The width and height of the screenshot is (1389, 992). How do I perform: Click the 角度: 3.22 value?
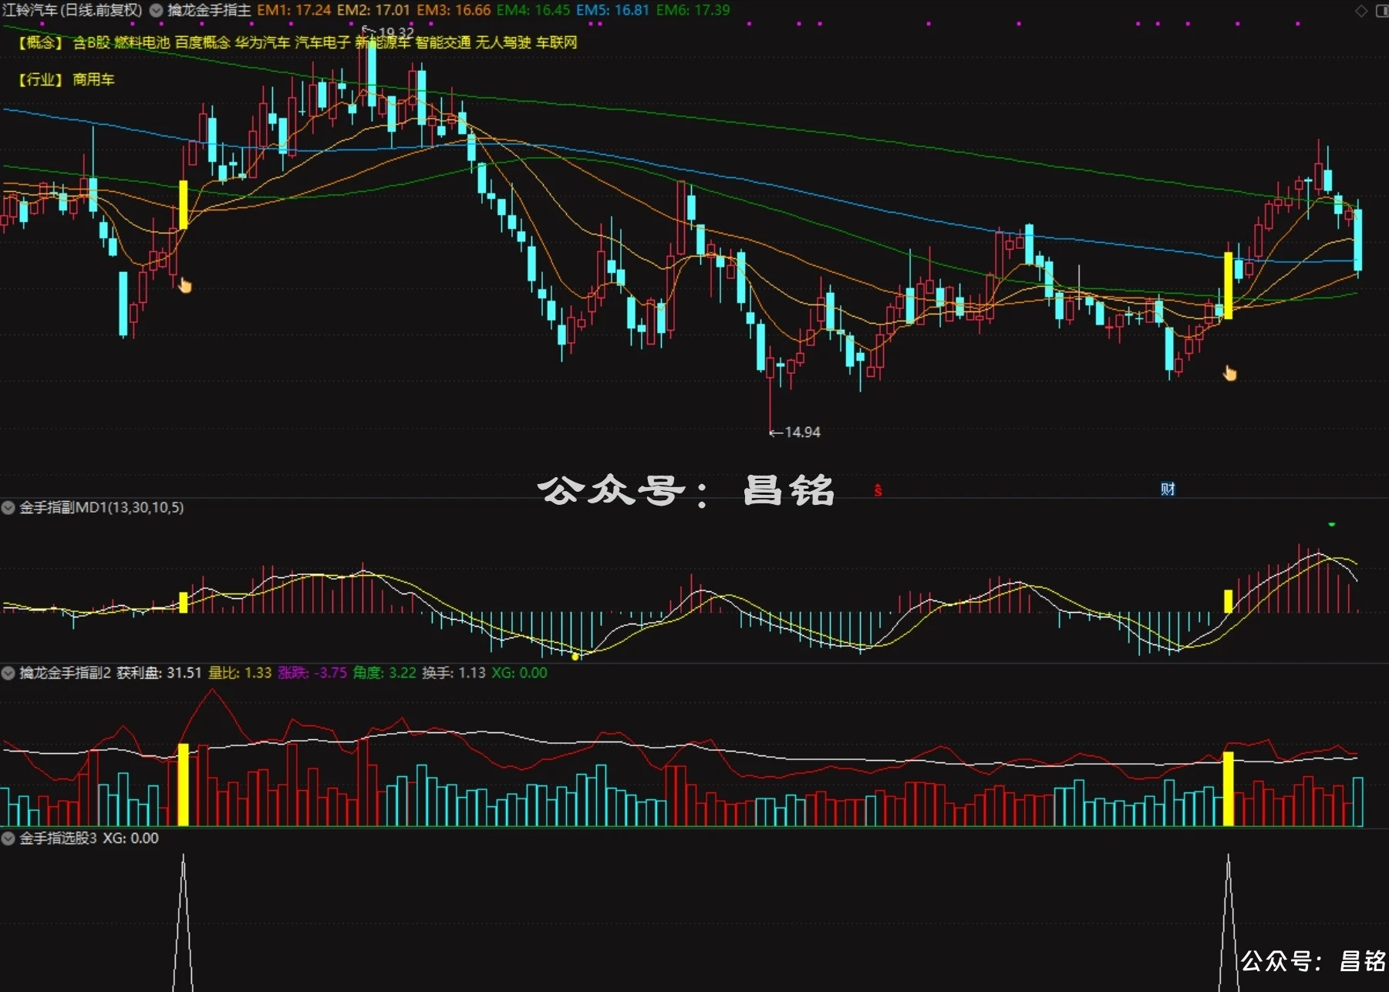(384, 674)
